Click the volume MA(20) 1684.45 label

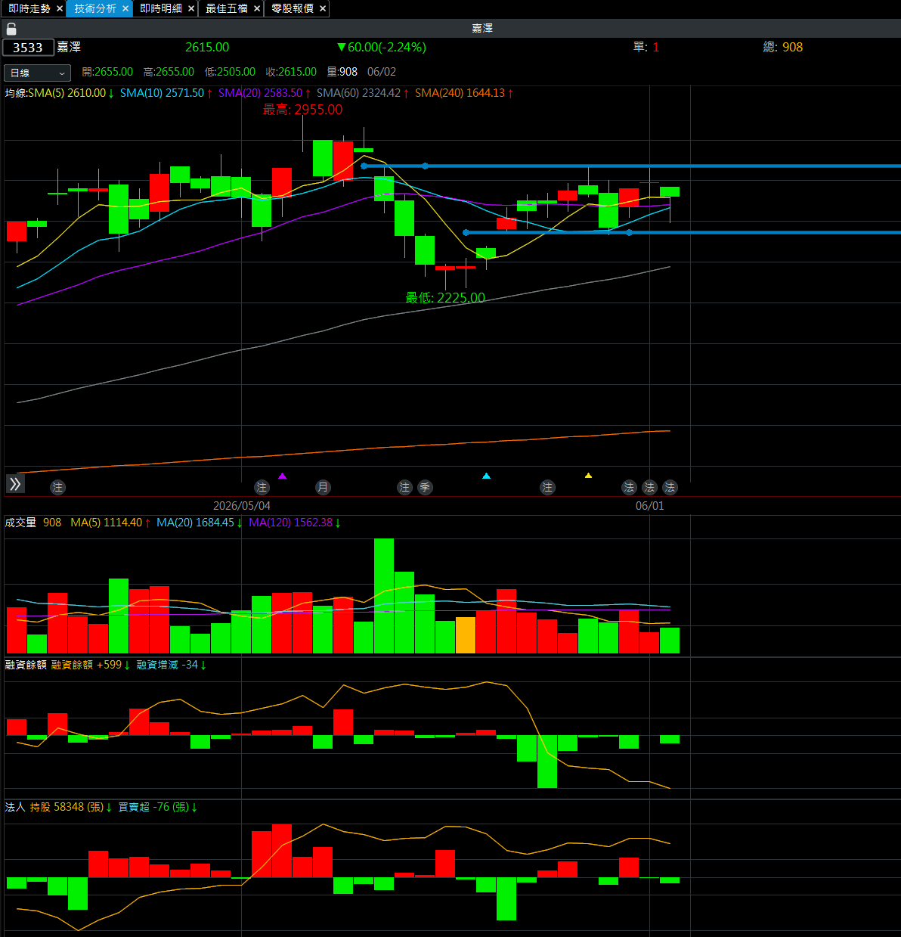pyautogui.click(x=200, y=523)
